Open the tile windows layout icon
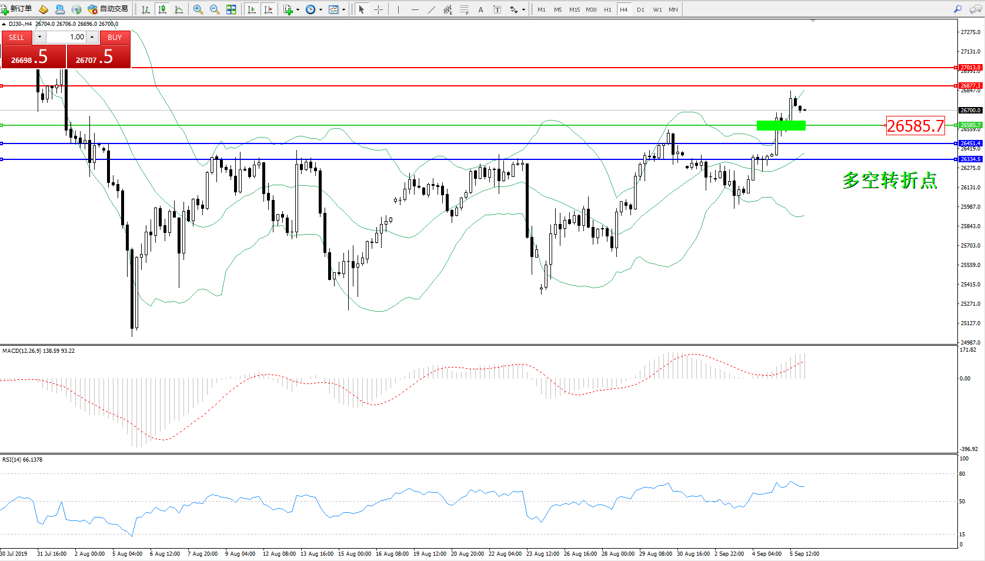 231,9
